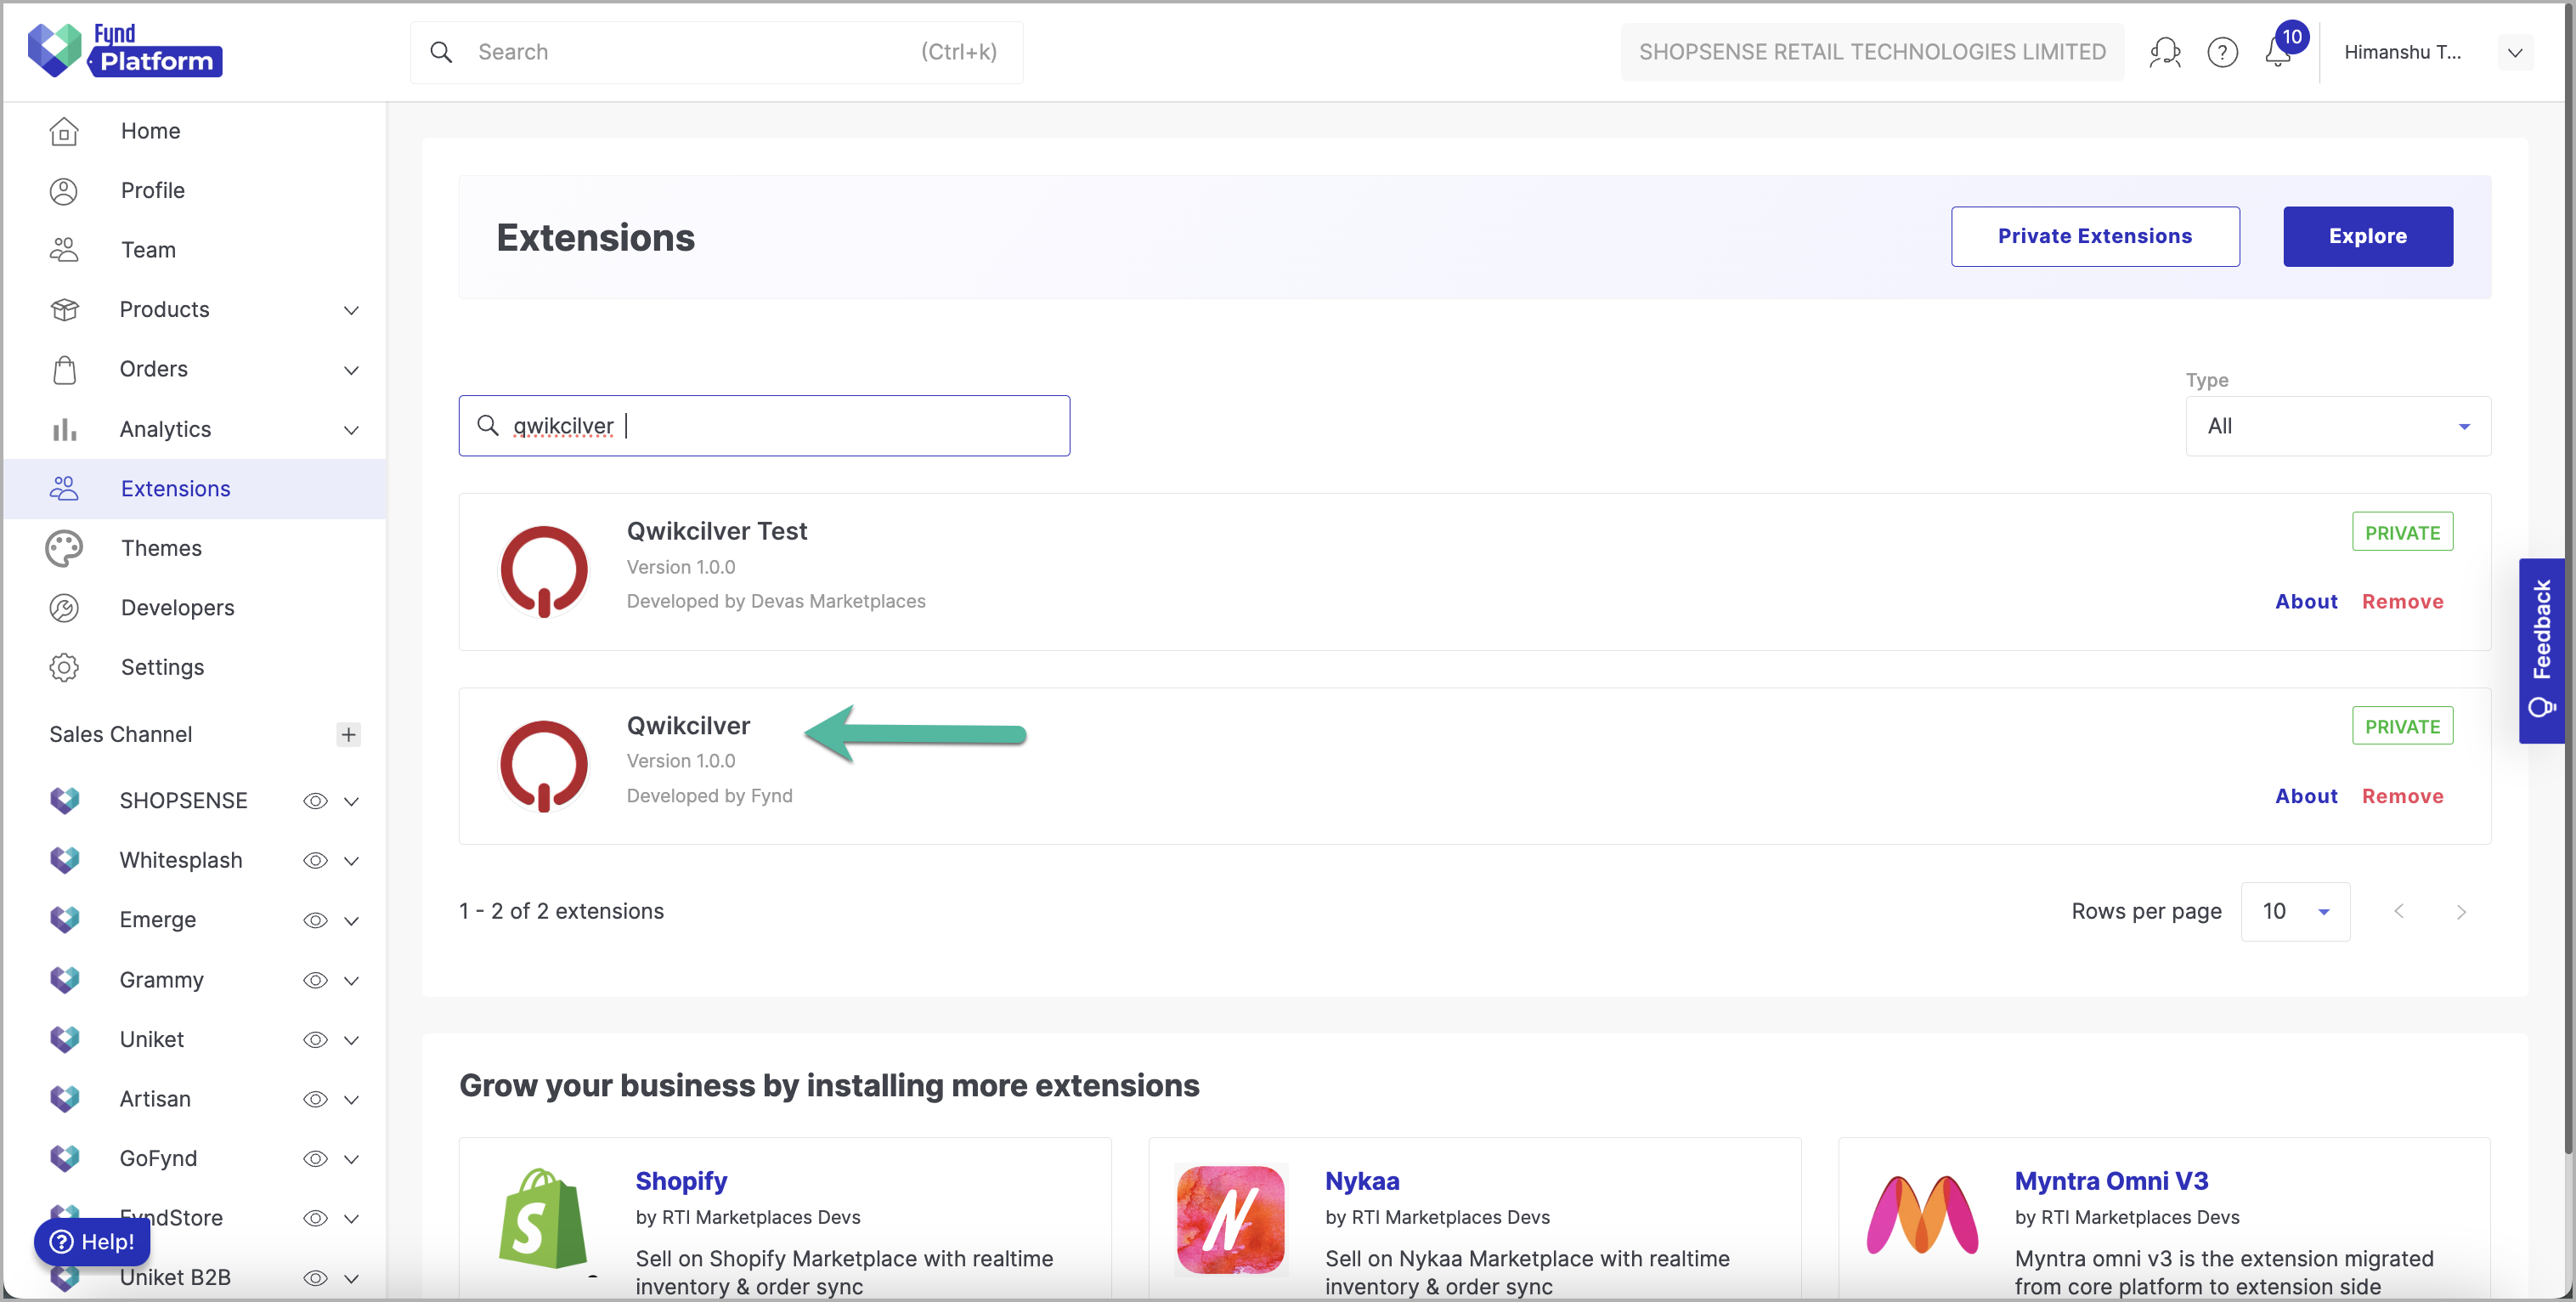
Task: Toggle visibility eye for Uniket B2B
Action: tap(315, 1277)
